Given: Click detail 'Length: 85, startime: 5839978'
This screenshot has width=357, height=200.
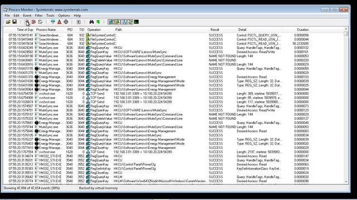Looking at the screenshot, I should click(259, 98).
